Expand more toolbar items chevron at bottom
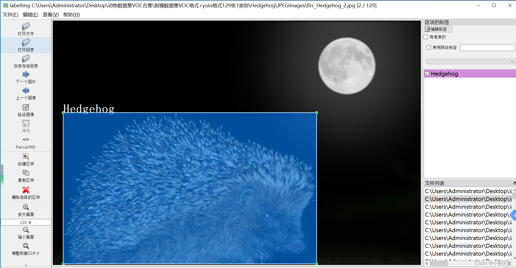 coord(26,265)
